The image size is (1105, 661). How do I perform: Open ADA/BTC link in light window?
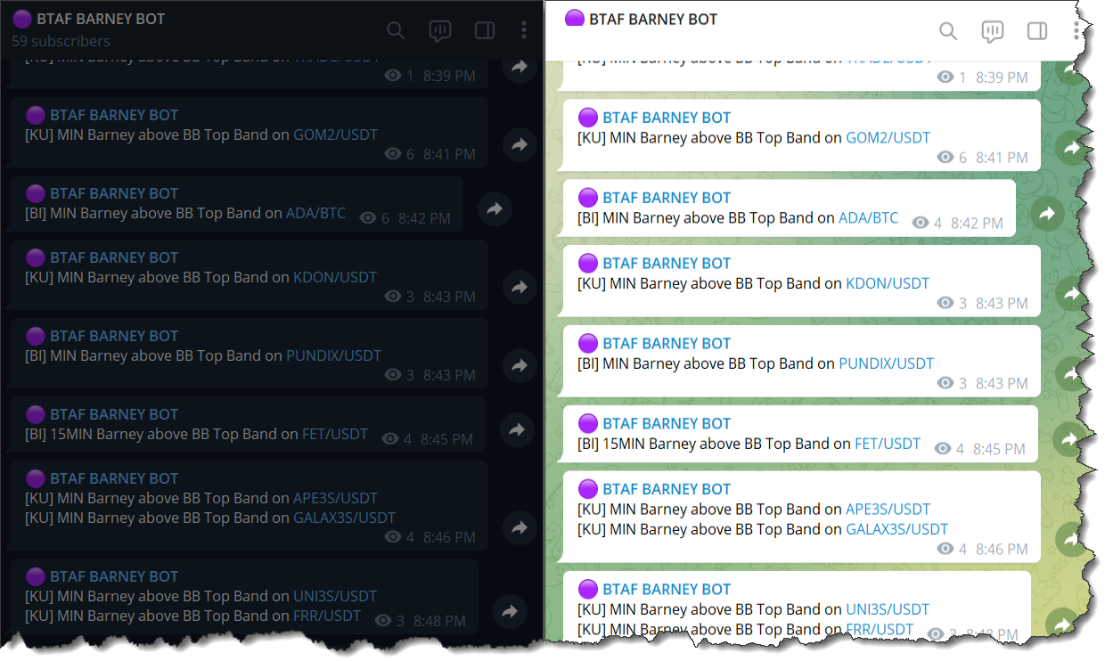(x=868, y=217)
